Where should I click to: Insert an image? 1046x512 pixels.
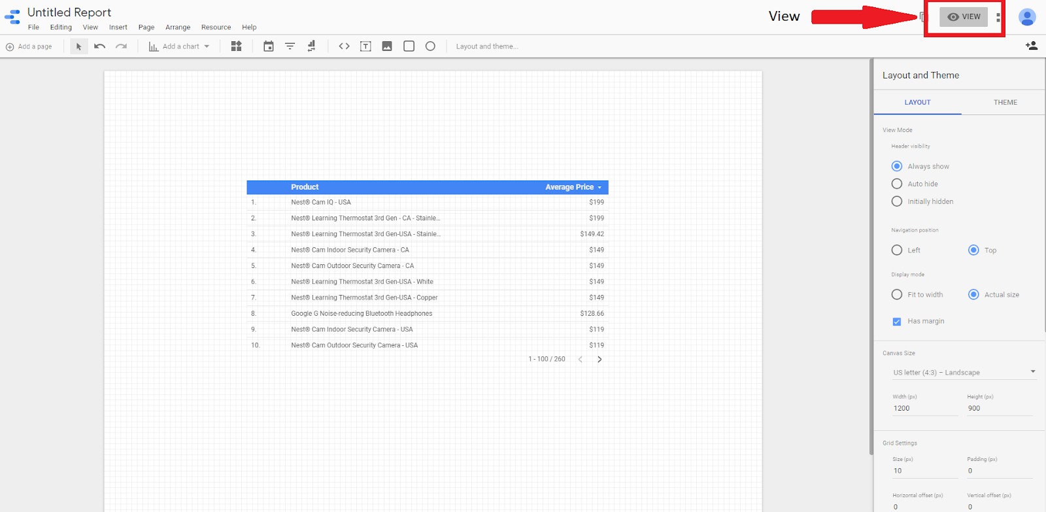(x=387, y=46)
